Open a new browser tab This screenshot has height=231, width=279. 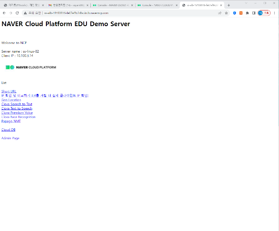tap(229, 5)
